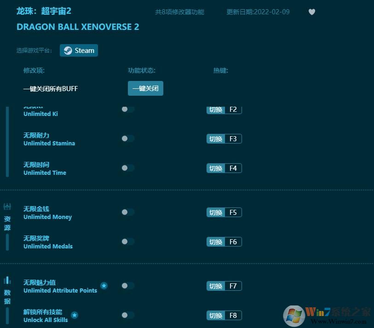Click the 切换 F8 hotkey button for Unlock All Skills

(224, 316)
